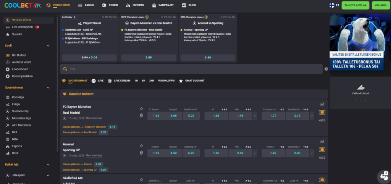The width and height of the screenshot is (391, 184).
Task: Open Mestarien liiga in sidebar
Action: click(x=21, y=118)
